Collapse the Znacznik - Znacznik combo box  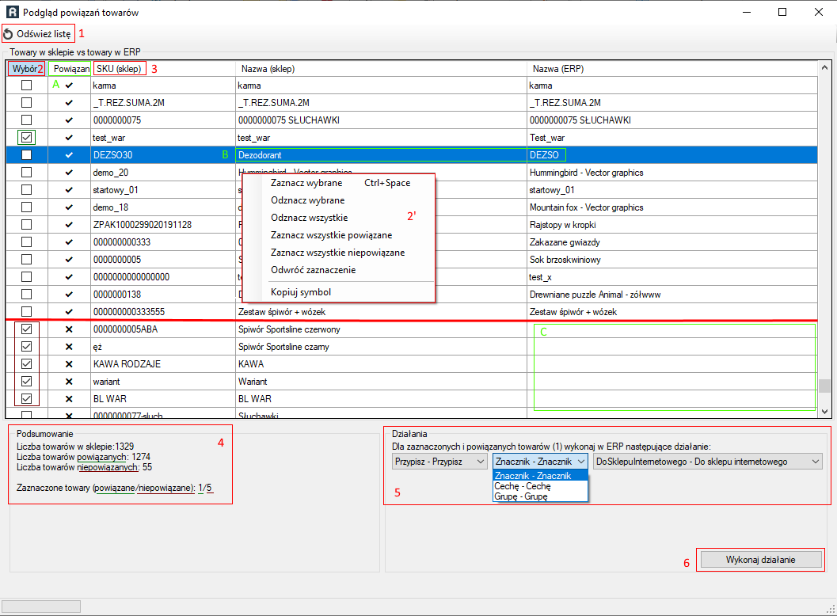pos(540,462)
